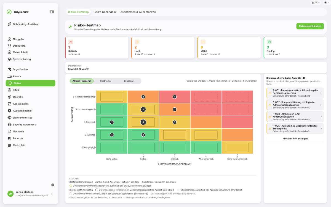
Task: Select the Risiko shield icon
Action: coord(10,83)
